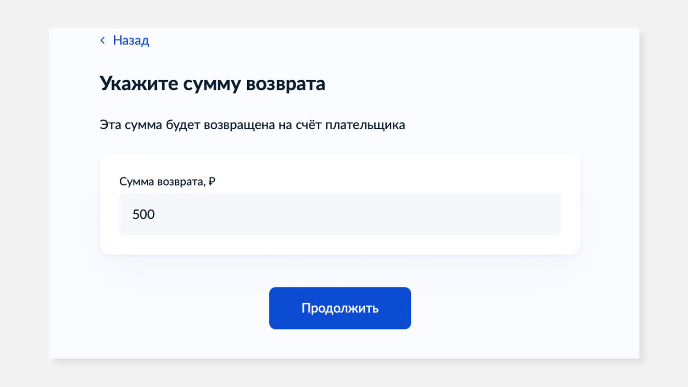Click the back chevron arrow icon
Screen dimensions: 688x387
(x=103, y=40)
